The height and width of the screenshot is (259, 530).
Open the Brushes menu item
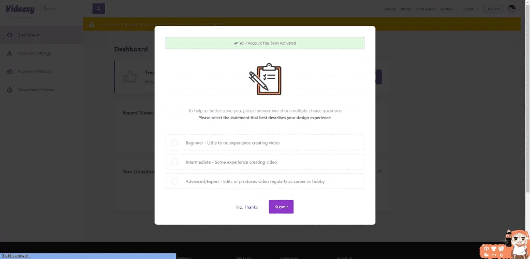(446, 9)
